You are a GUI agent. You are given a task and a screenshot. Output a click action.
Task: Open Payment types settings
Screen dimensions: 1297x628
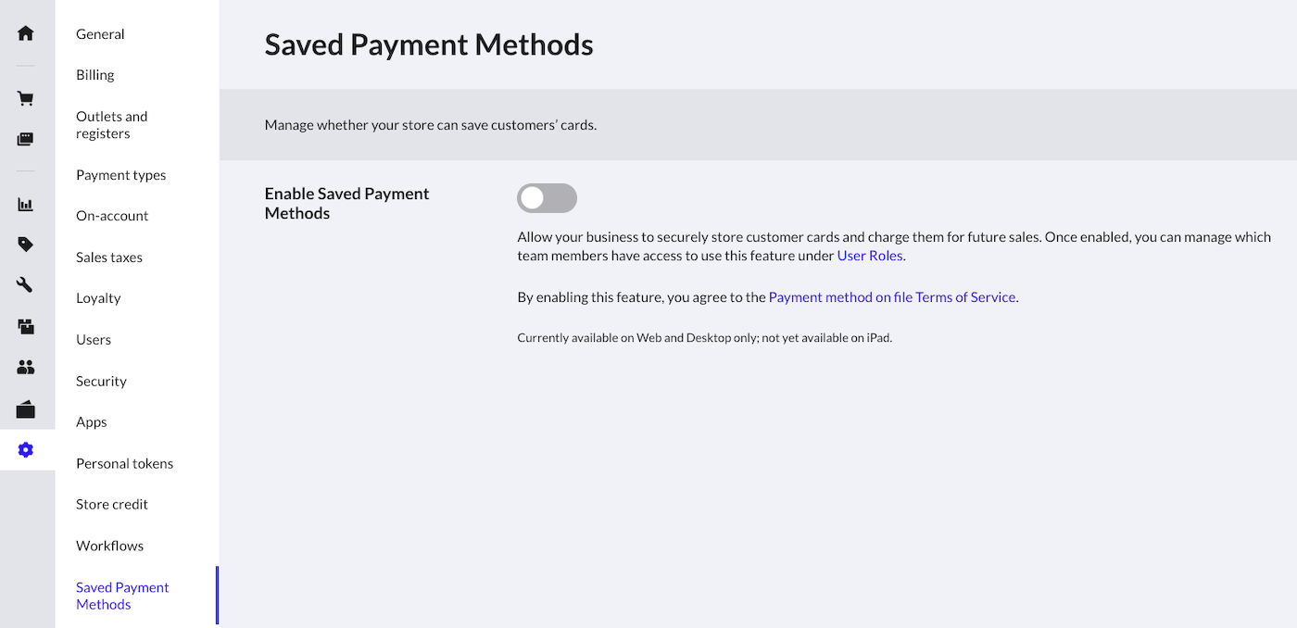point(120,174)
